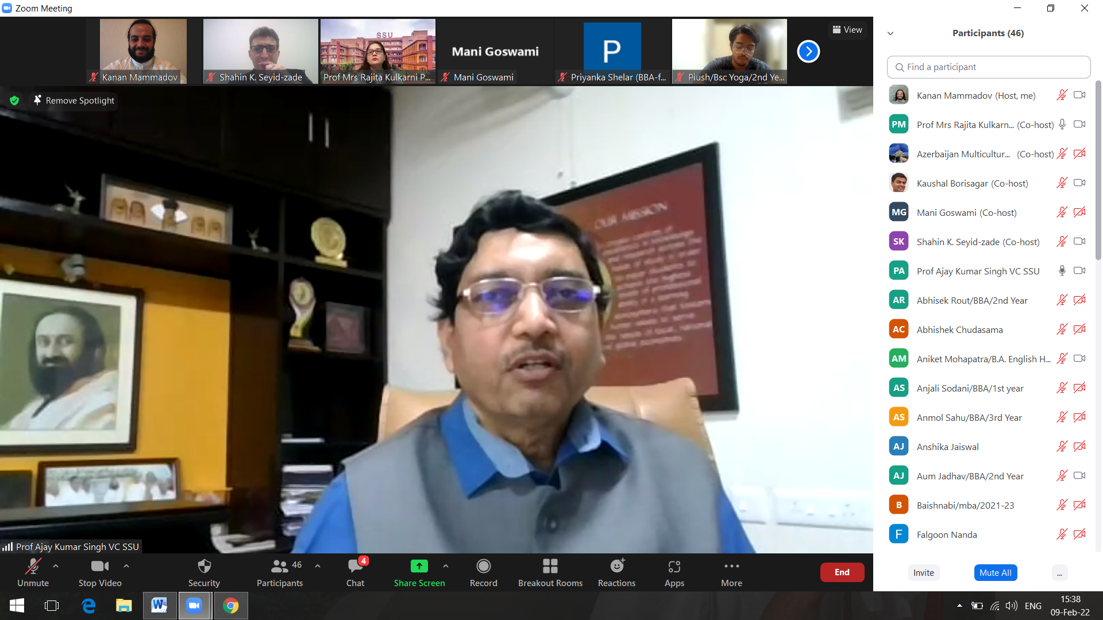The image size is (1103, 620).
Task: Collapse the Participants panel chevron
Action: 890,33
